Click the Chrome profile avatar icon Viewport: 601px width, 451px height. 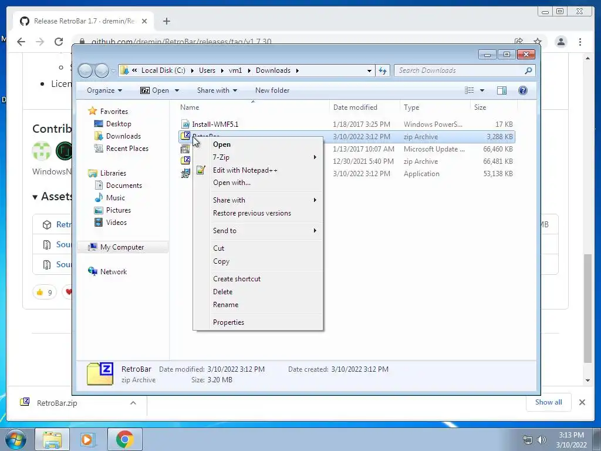[x=561, y=42]
